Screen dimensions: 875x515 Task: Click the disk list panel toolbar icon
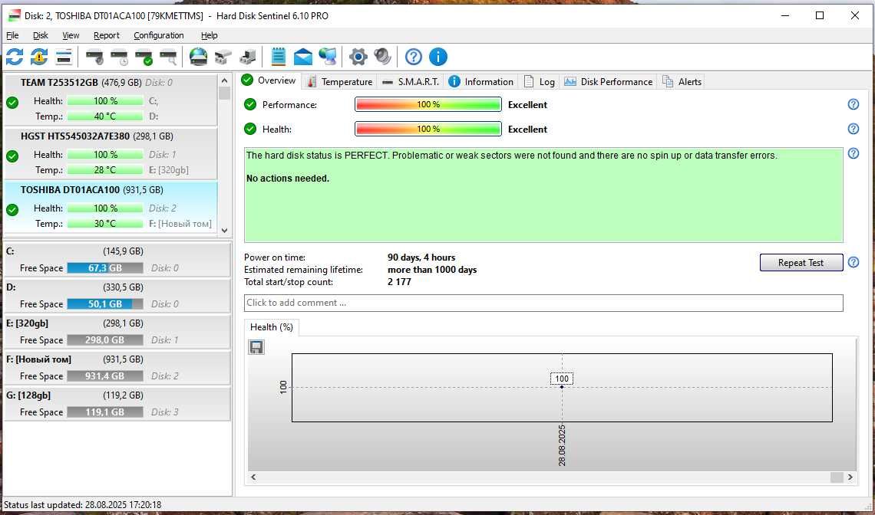(64, 56)
